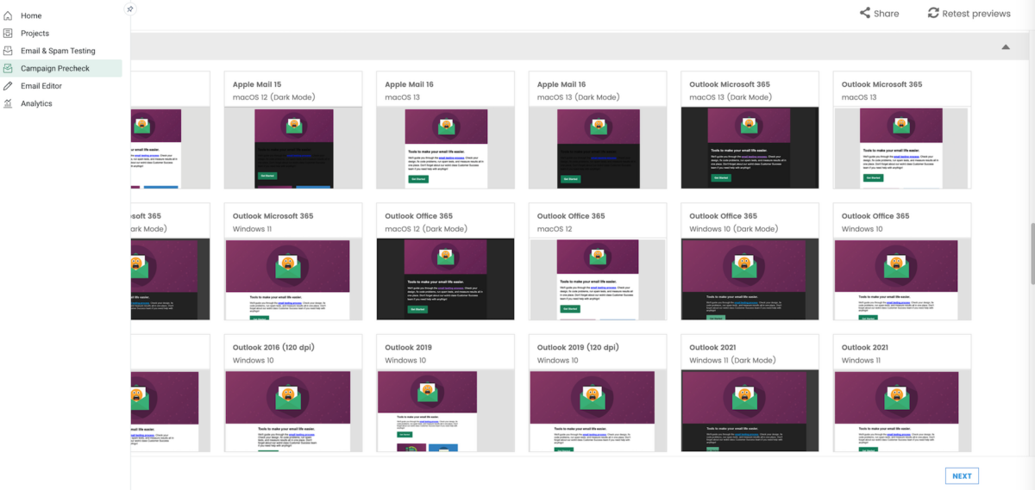Open Outlook 2019 Windows 10 non-dpi preview
The width and height of the screenshot is (1035, 490).
point(445,409)
